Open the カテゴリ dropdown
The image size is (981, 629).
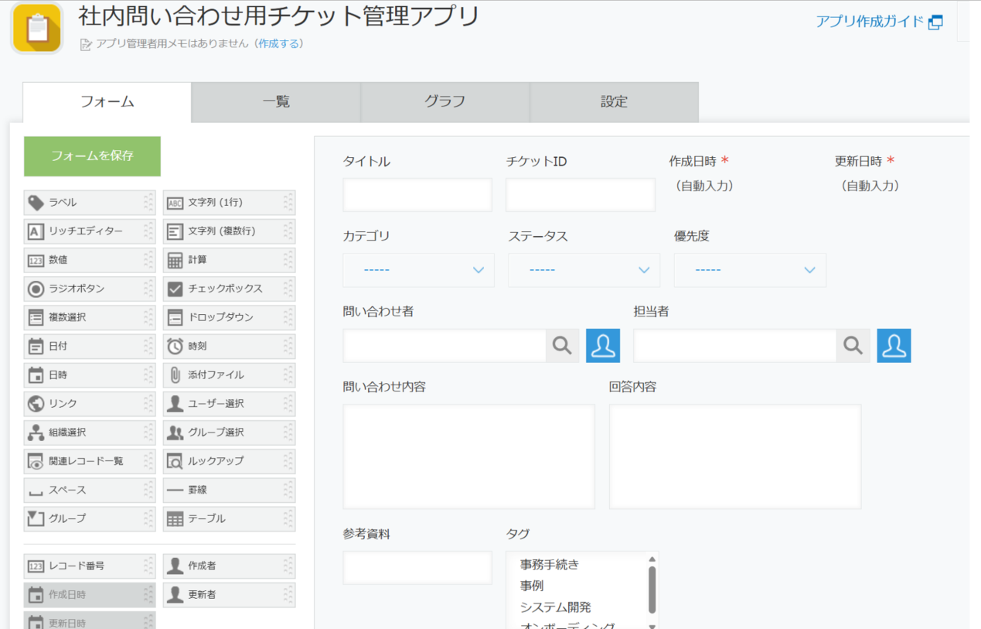(418, 270)
